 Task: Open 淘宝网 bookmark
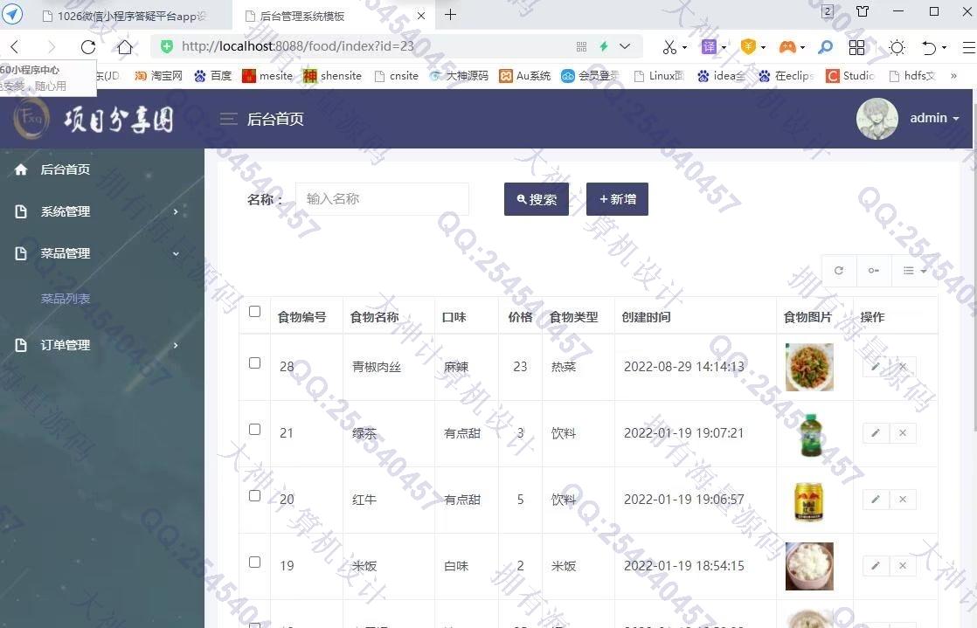click(x=158, y=76)
